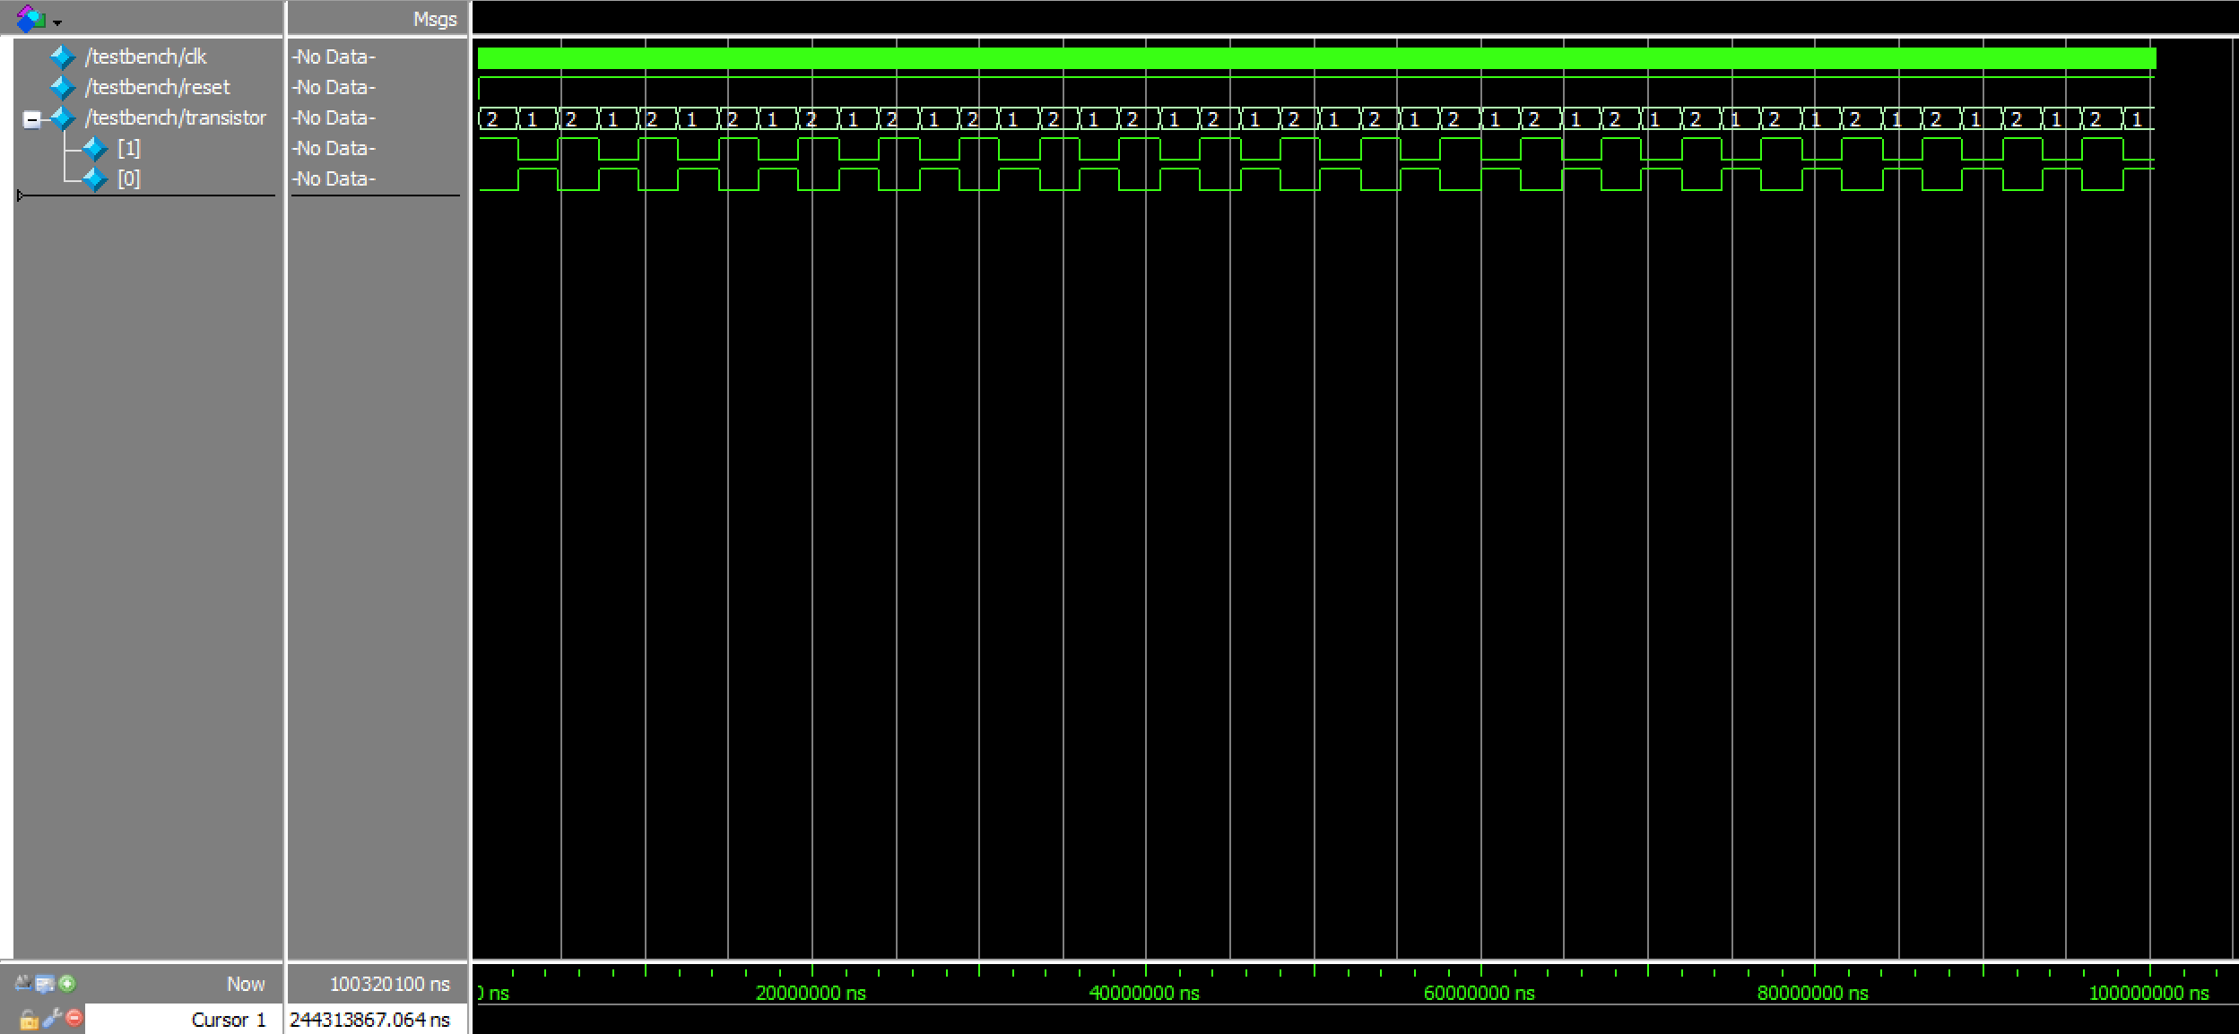Click diamond icon beside /testbench/clk
The width and height of the screenshot is (2239, 1034).
[x=63, y=57]
